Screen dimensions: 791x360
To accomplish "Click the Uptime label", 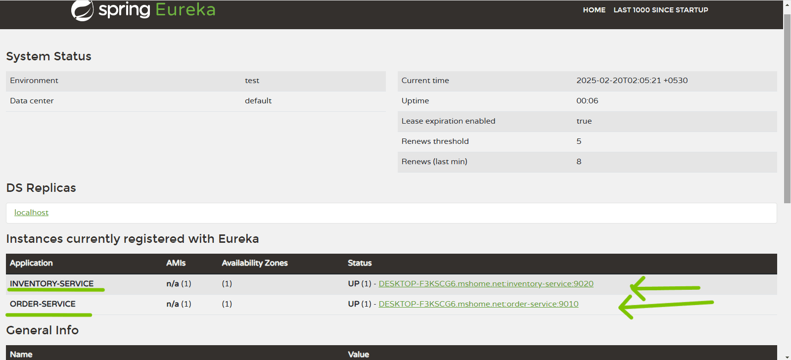I will [x=416, y=101].
